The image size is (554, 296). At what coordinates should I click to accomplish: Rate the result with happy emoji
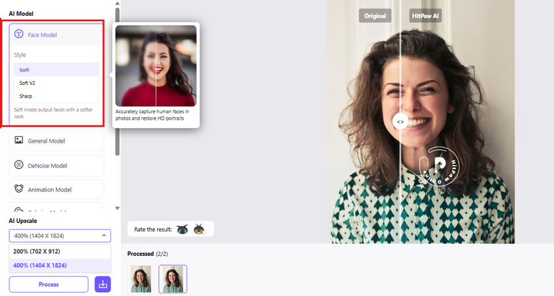(x=199, y=229)
